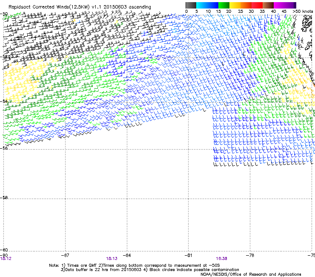The image size is (315, 277).
Task: Click the orange 25-30 knots color swatch
Action: [246, 5]
